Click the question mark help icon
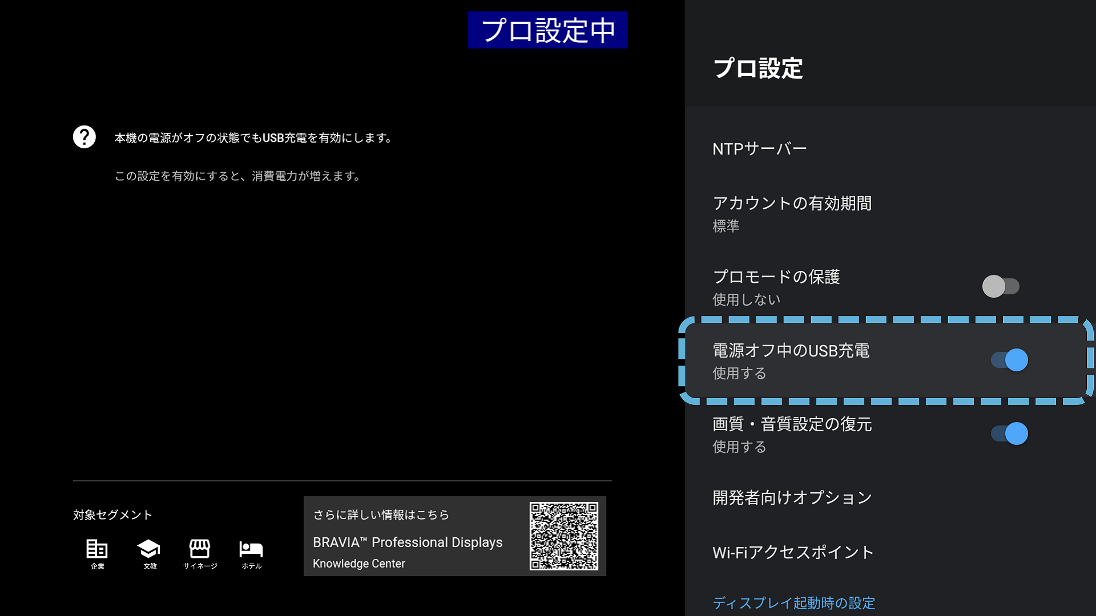 click(x=84, y=137)
